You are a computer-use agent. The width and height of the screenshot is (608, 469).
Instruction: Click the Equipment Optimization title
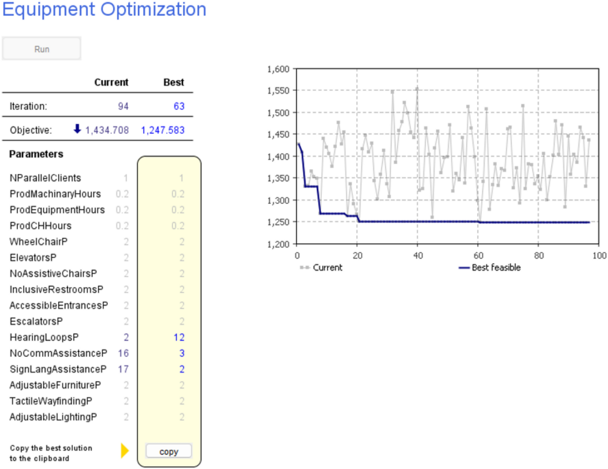tap(104, 9)
